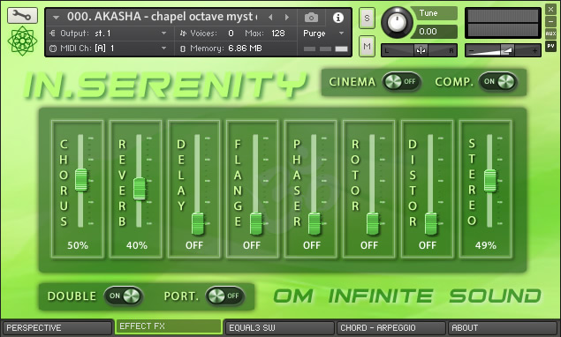Click the PV button in header
The height and width of the screenshot is (337, 561).
[x=550, y=46]
